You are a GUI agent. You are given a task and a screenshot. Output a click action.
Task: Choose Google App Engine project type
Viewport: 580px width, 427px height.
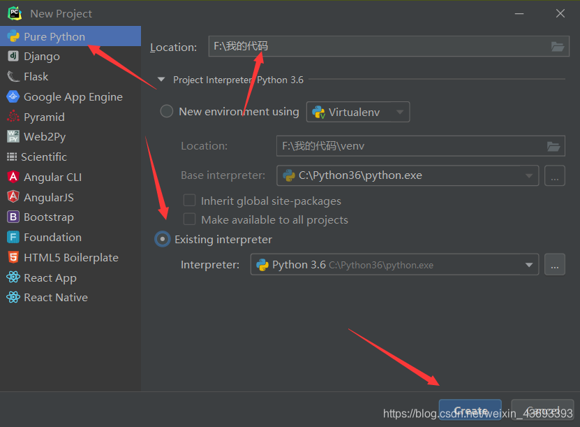(x=70, y=96)
